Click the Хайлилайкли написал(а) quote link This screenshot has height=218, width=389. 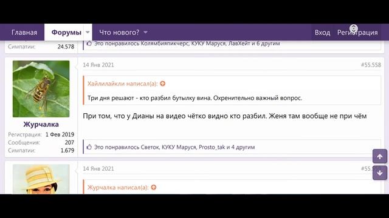123,84
